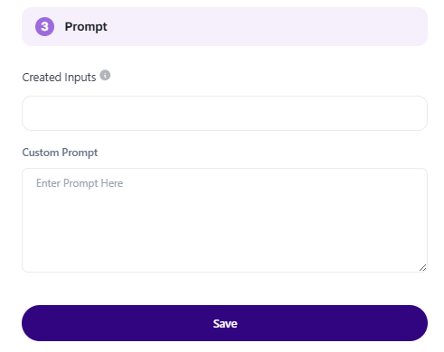Click the 'Created Inputs' label
This screenshot has width=444, height=352.
click(59, 78)
